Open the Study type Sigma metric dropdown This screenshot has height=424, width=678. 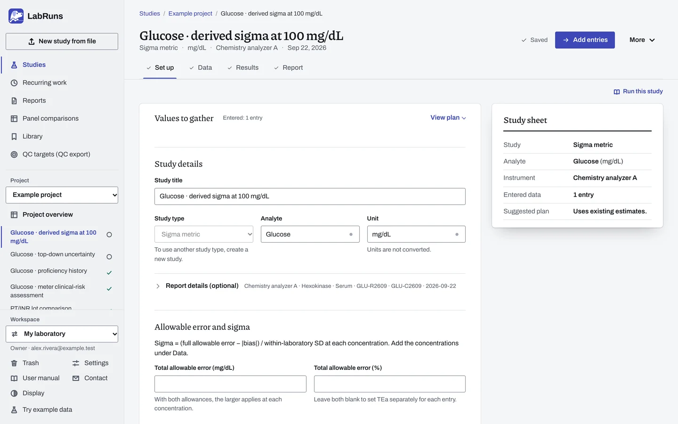(x=204, y=234)
